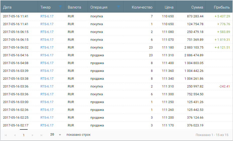Open RTS-6.17 link in 11:41 quantity 7 row
This screenshot has height=141, width=233.
point(47,16)
